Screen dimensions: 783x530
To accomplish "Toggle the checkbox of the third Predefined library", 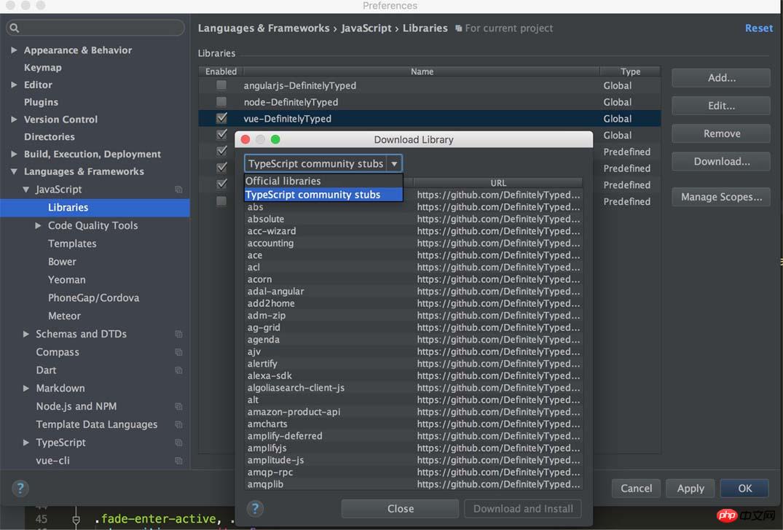I will point(221,184).
